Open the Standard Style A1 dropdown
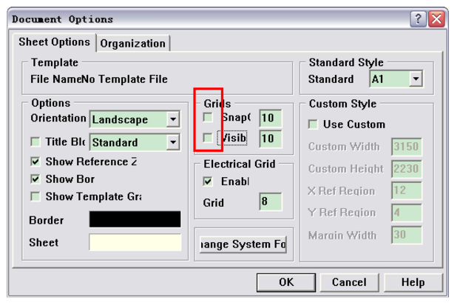The width and height of the screenshot is (460, 303). [416, 79]
